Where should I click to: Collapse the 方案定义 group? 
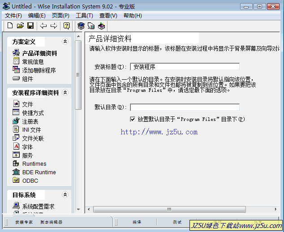[x=65, y=42]
